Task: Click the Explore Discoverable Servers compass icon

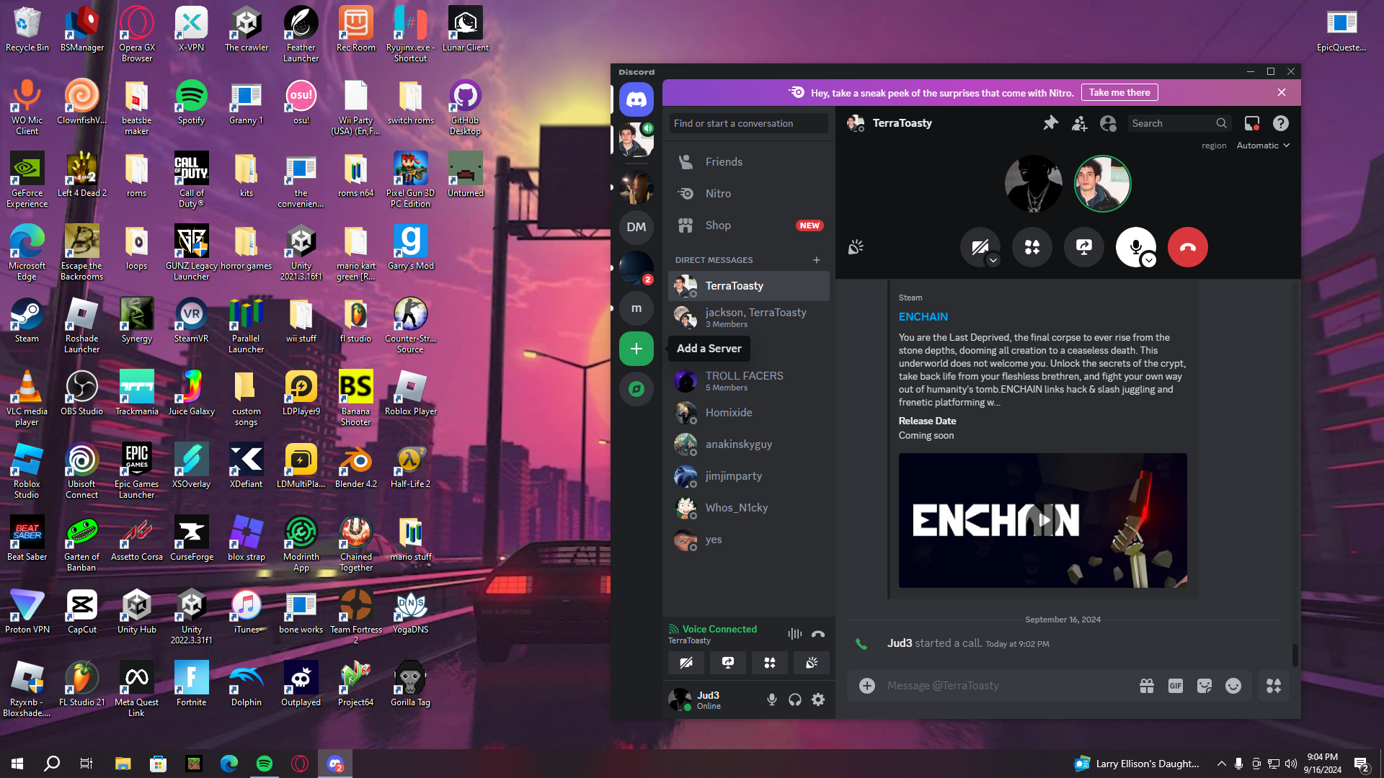Action: click(x=636, y=389)
